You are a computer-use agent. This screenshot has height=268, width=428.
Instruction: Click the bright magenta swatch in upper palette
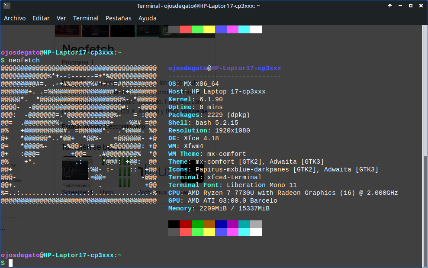[x=232, y=29]
